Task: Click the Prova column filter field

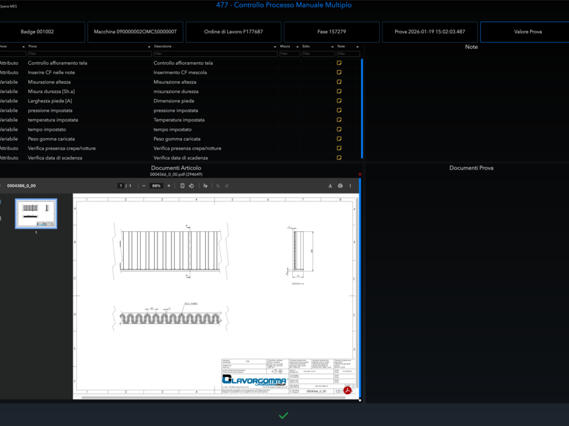Action: point(89,54)
